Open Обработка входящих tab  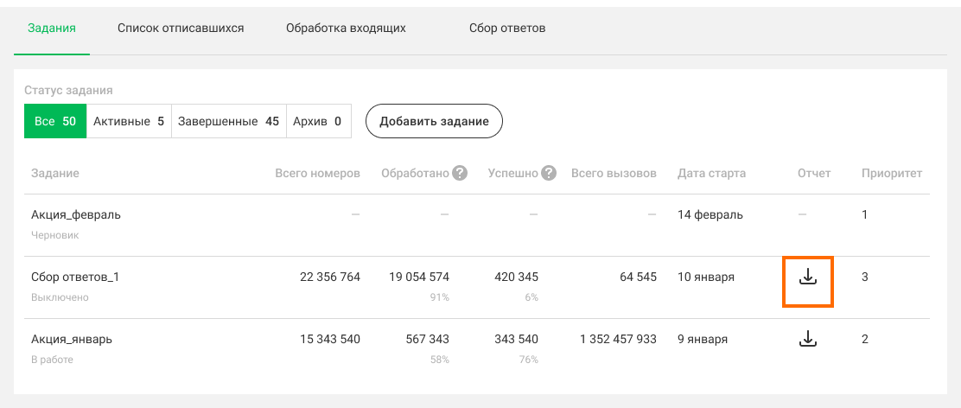346,29
